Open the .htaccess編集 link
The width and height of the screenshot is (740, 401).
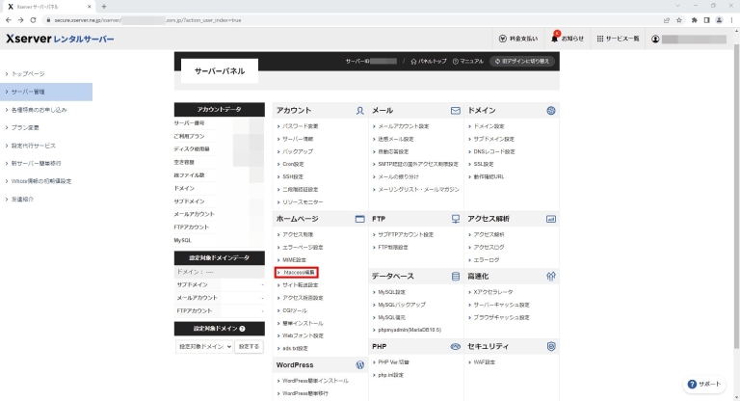(298, 273)
